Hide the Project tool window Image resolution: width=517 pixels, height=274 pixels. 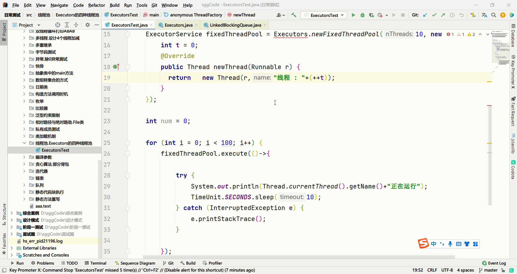click(x=97, y=25)
